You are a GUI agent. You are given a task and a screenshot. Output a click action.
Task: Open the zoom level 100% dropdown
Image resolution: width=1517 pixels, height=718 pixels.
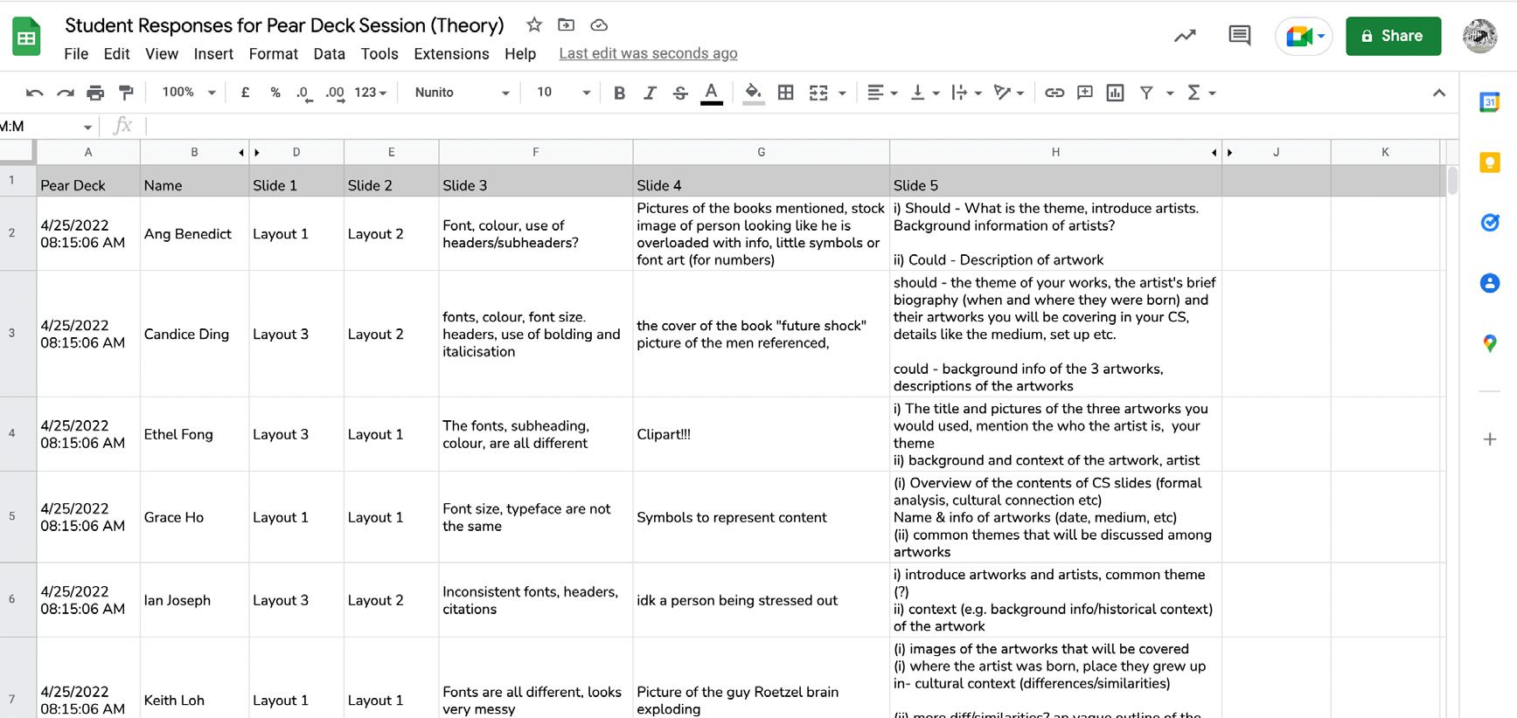[188, 93]
